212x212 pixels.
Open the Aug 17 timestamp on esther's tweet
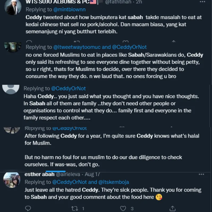tap(93, 174)
